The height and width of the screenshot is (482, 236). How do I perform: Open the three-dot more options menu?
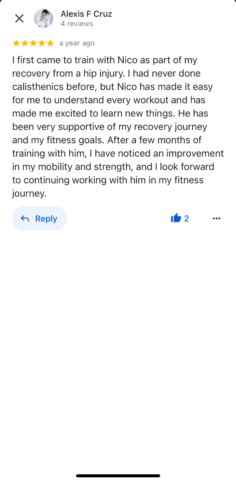pos(217,219)
